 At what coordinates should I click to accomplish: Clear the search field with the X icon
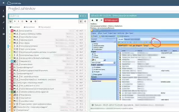tap(81, 16)
